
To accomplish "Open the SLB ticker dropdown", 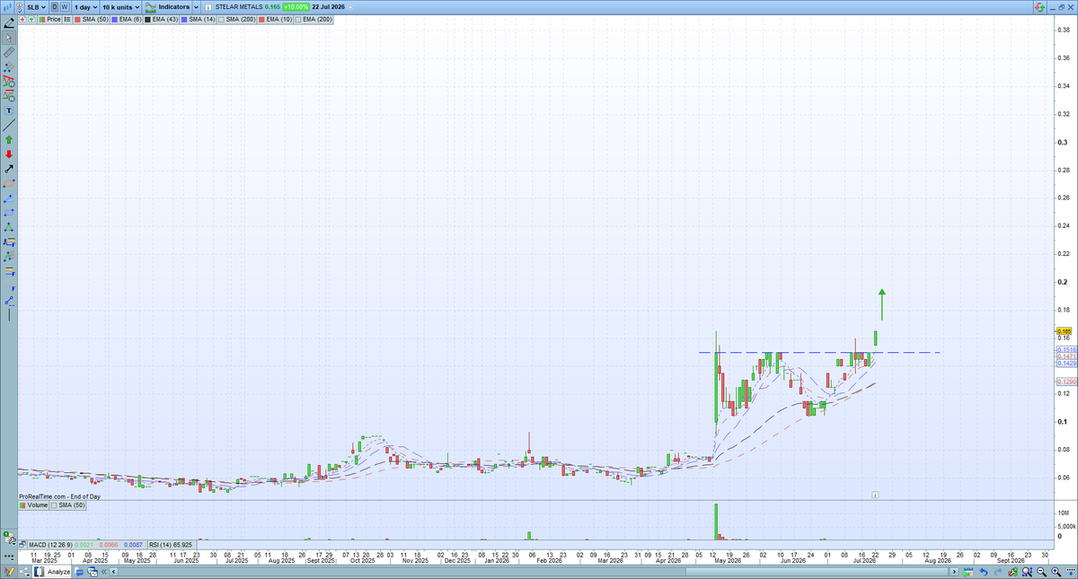I will point(37,6).
